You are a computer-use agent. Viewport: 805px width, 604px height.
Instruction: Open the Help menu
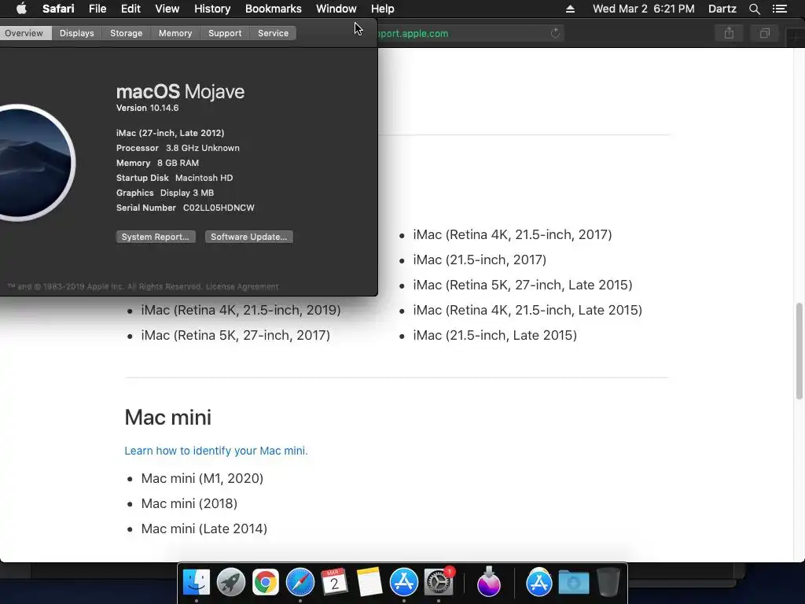pyautogui.click(x=383, y=9)
